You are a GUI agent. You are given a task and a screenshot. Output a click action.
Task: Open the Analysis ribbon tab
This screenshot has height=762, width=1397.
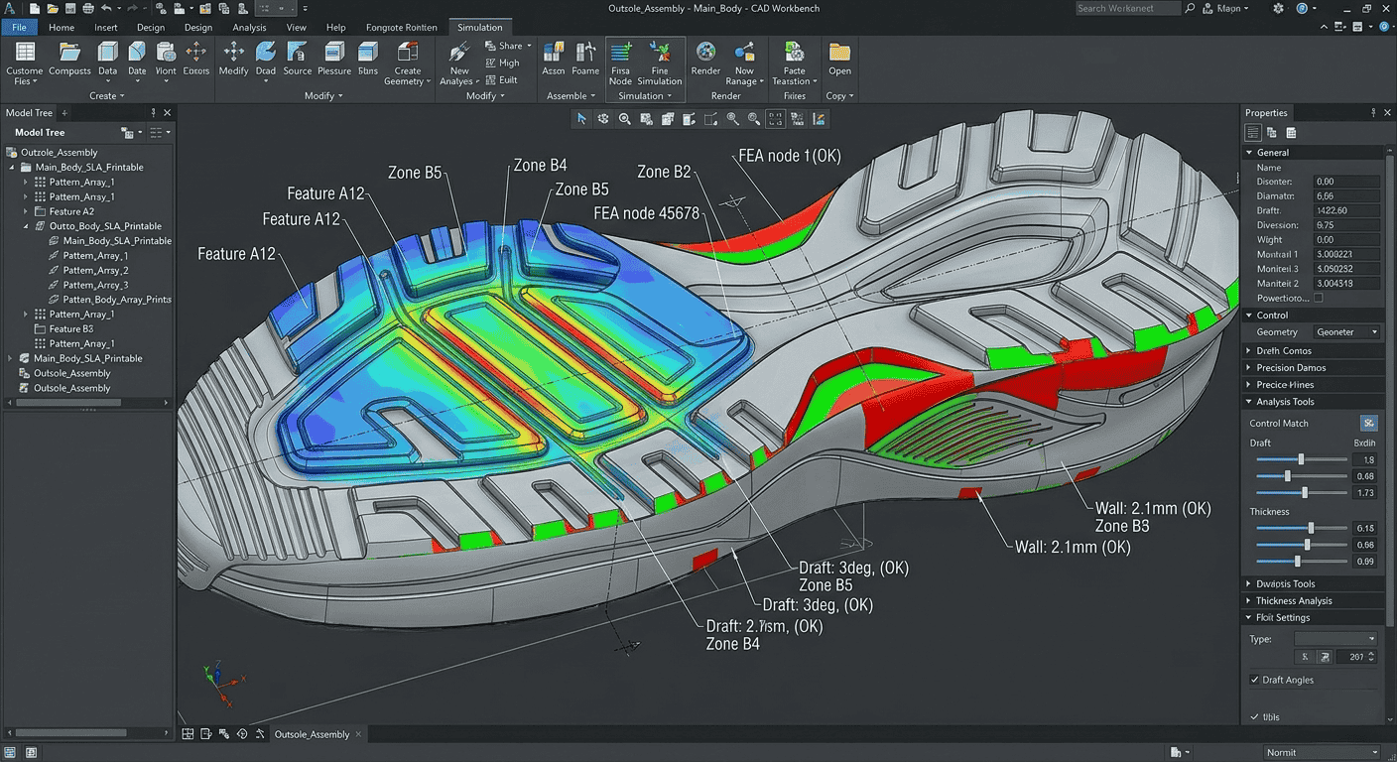click(x=249, y=28)
